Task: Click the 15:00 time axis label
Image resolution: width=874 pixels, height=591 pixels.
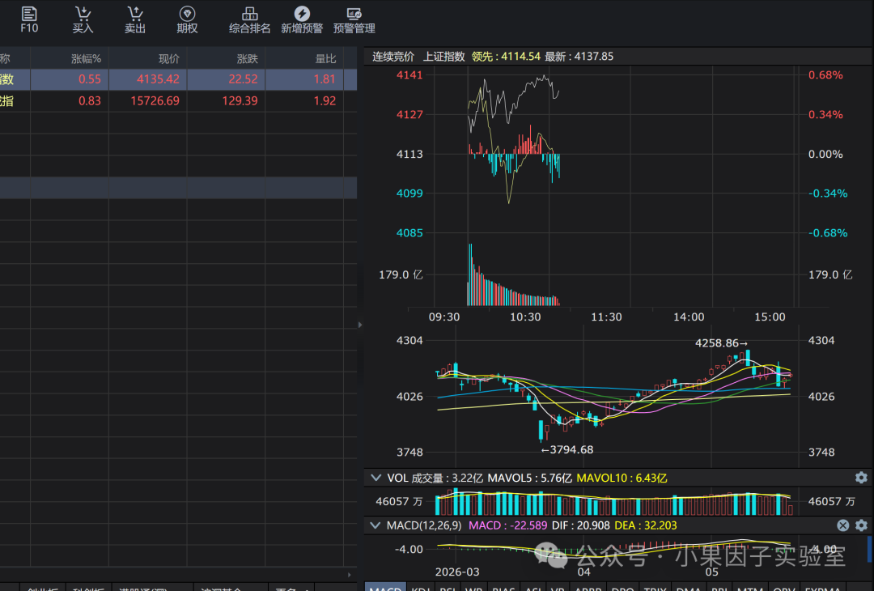Action: pos(770,317)
